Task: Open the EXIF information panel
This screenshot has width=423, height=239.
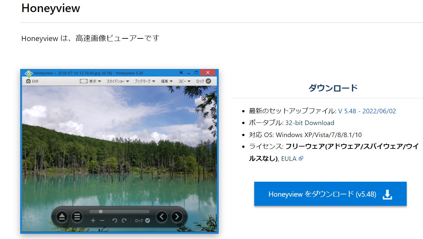Action: (31, 81)
